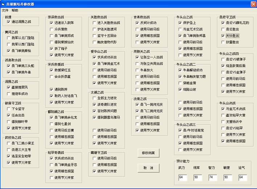Toggle the 保护圣上 checkbox
257x189 pixels.
180,23
